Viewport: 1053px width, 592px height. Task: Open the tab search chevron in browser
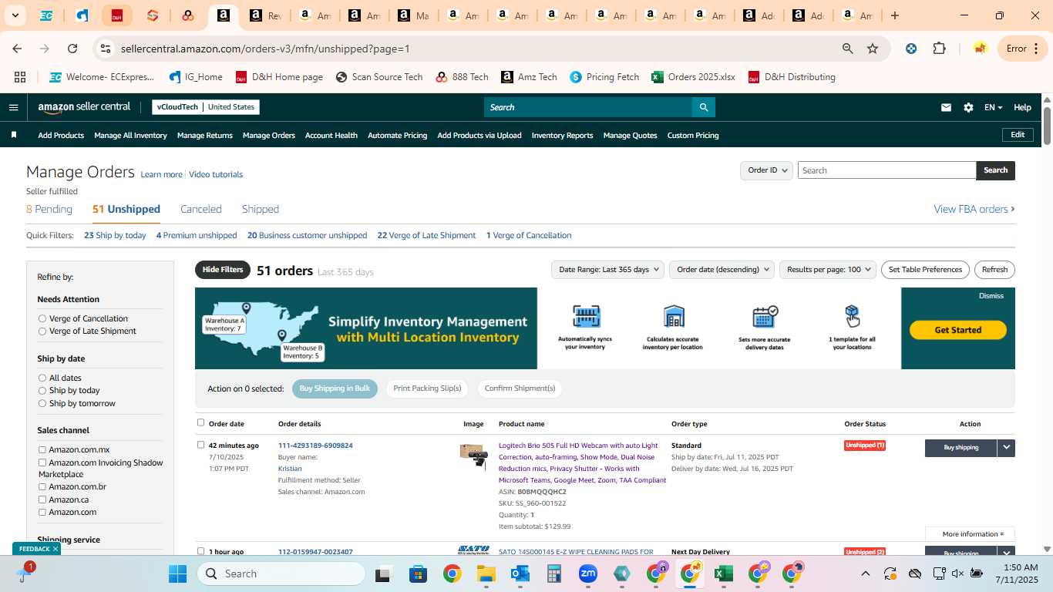15,15
